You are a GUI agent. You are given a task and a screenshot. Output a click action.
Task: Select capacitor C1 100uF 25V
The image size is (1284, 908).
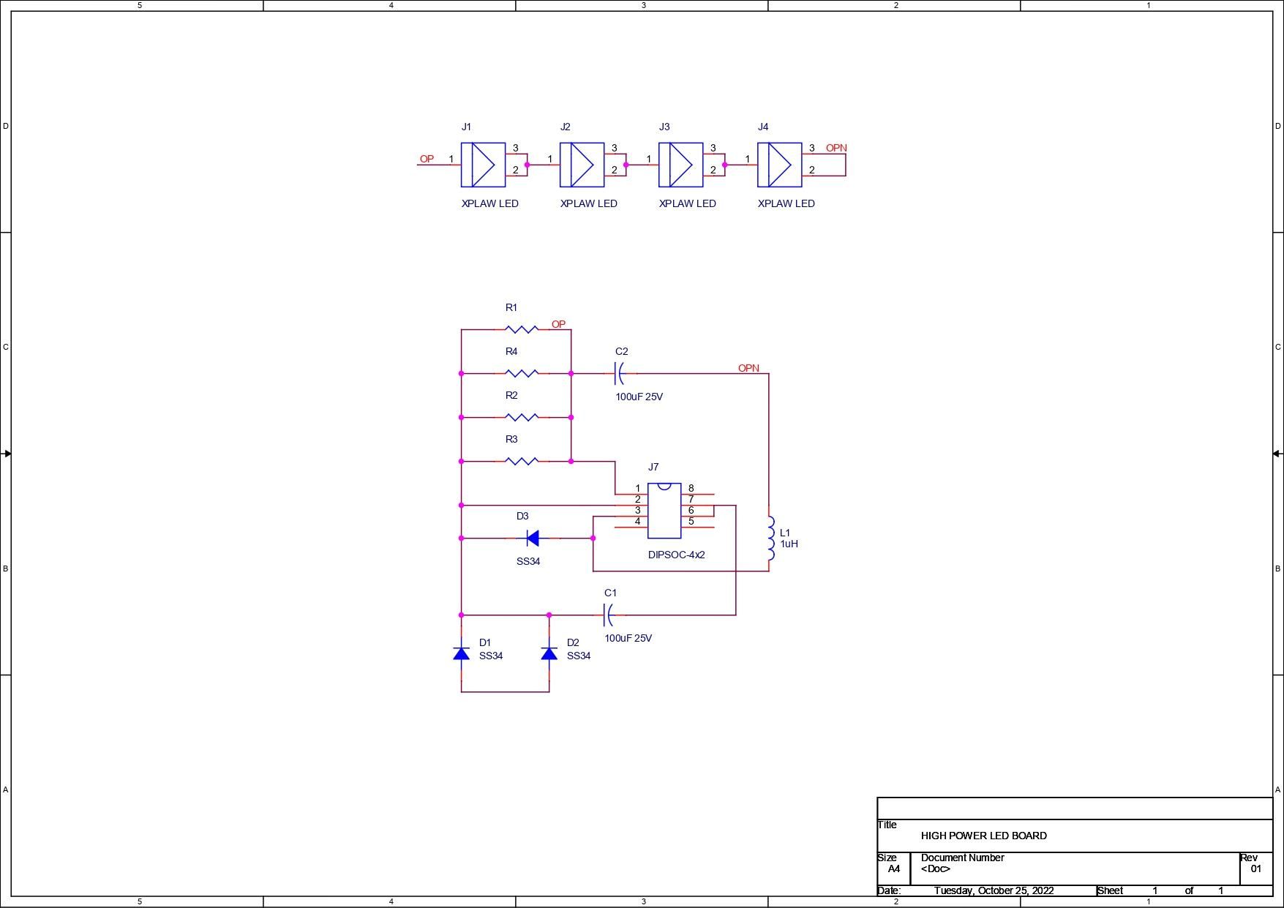tap(609, 615)
